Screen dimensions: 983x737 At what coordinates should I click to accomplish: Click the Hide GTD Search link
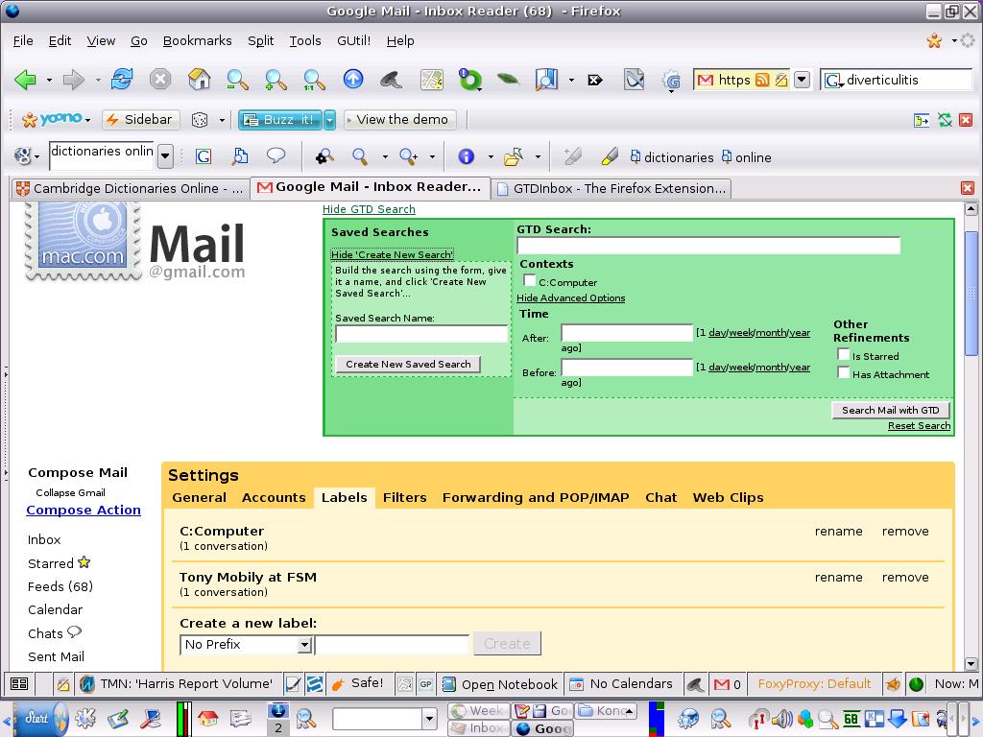coord(369,209)
